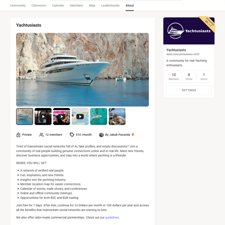225x225 pixels.
Task: Click the SETTINGS button
Action: tap(189, 90)
